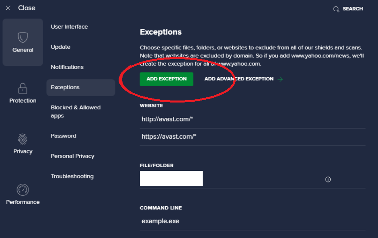Click the white File/Folder entry box
Screen dimensions: 378x238
tap(171, 178)
